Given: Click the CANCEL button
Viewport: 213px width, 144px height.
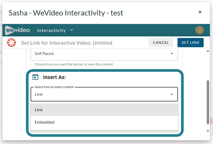Looking at the screenshot, I should [x=161, y=43].
